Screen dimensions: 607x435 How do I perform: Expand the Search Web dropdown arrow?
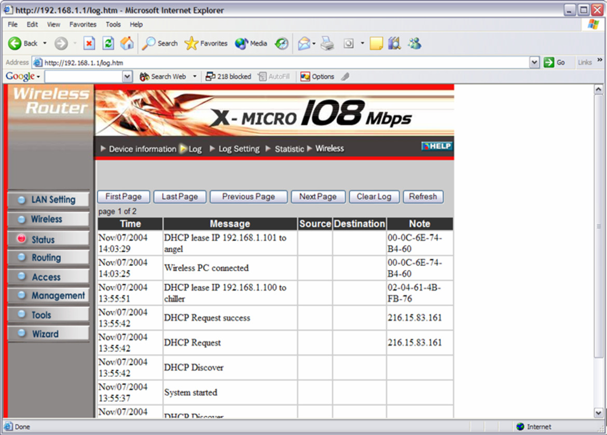coord(195,77)
